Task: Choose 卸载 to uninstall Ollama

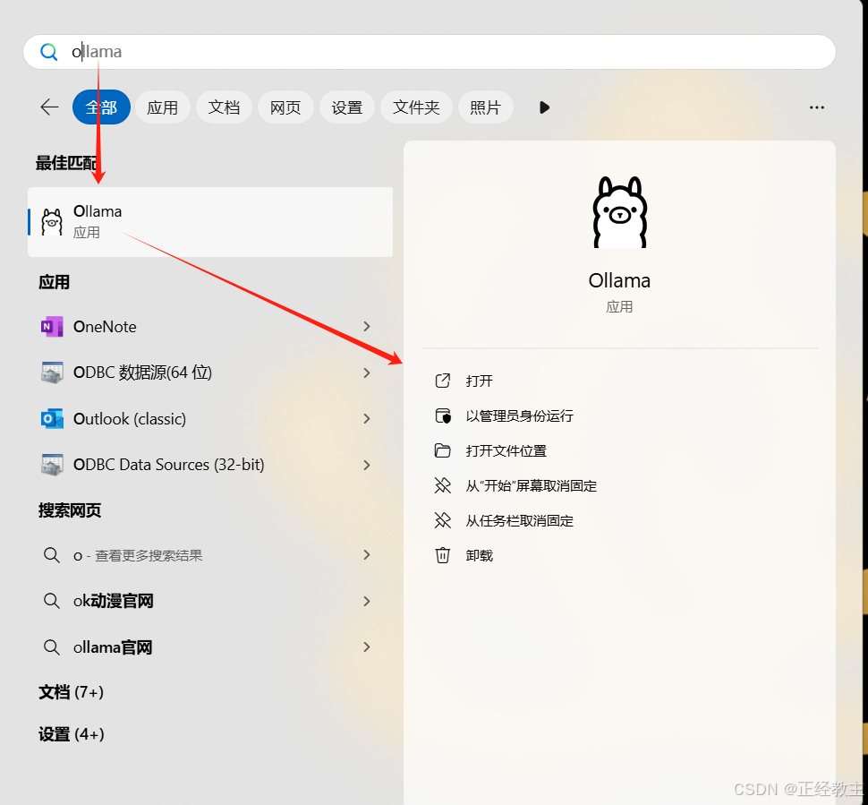Action: tap(480, 556)
